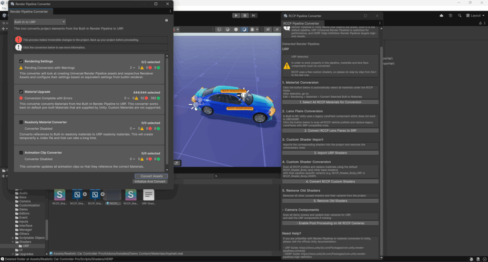Open the version history icon

click(x=451, y=16)
